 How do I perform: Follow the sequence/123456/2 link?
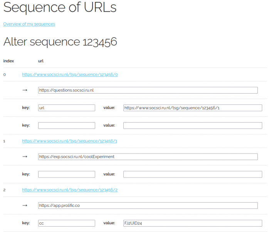pyautogui.click(x=70, y=190)
